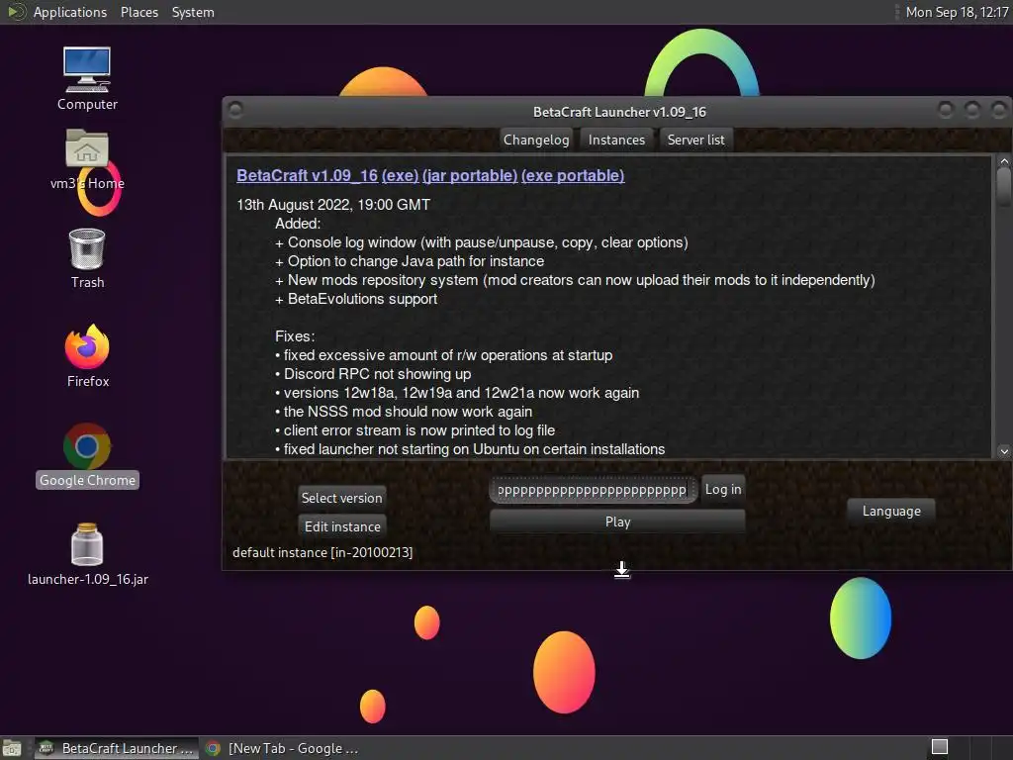This screenshot has height=760, width=1013.
Task: Click the clock showing Mon Sep 18, 12:17
Action: pos(957,12)
